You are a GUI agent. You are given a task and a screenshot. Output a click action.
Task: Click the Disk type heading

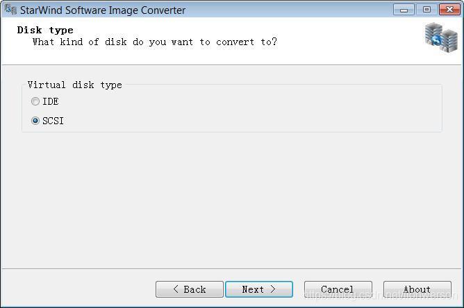click(x=45, y=30)
